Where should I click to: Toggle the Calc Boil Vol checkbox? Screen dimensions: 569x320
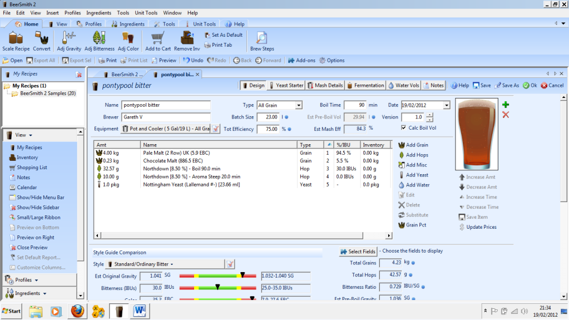tap(403, 128)
